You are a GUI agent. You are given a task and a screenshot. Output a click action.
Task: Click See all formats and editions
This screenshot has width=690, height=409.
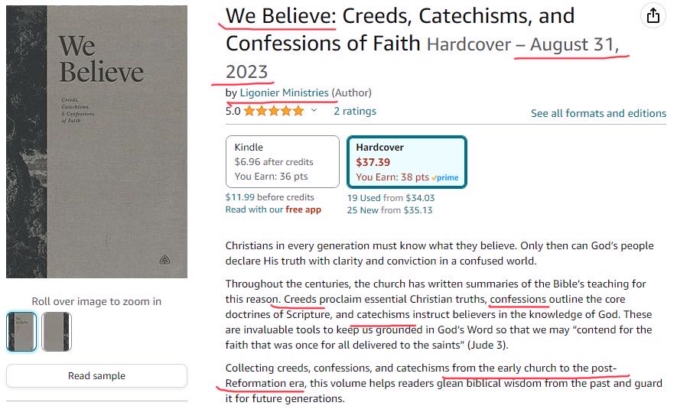tap(598, 113)
